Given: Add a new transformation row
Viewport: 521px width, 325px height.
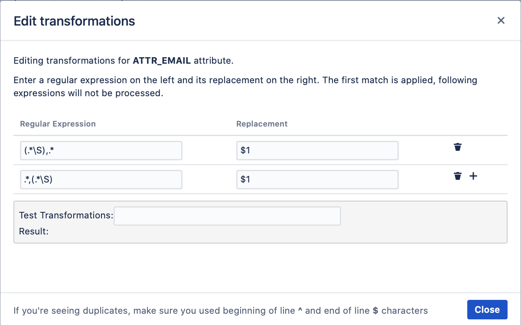Looking at the screenshot, I should 473,176.
